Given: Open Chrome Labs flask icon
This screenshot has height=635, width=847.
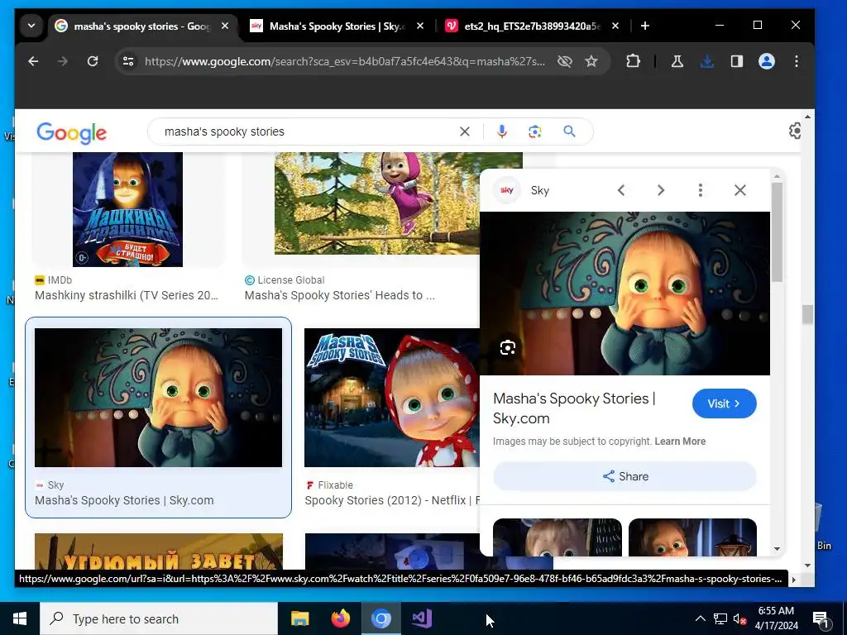Looking at the screenshot, I should 677,61.
